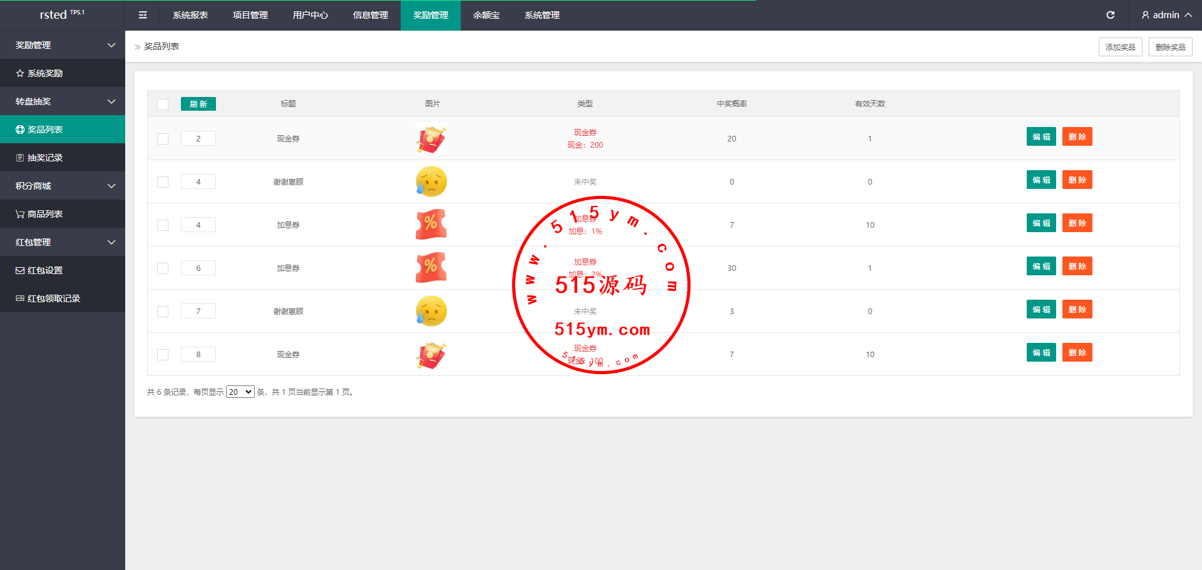Open the 余额宝 top menu tab
1202x570 pixels.
[x=486, y=15]
